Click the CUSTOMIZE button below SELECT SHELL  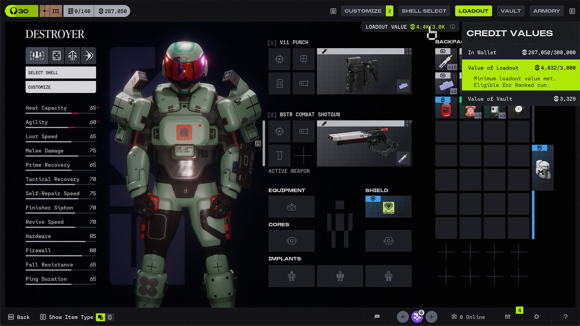(60, 87)
